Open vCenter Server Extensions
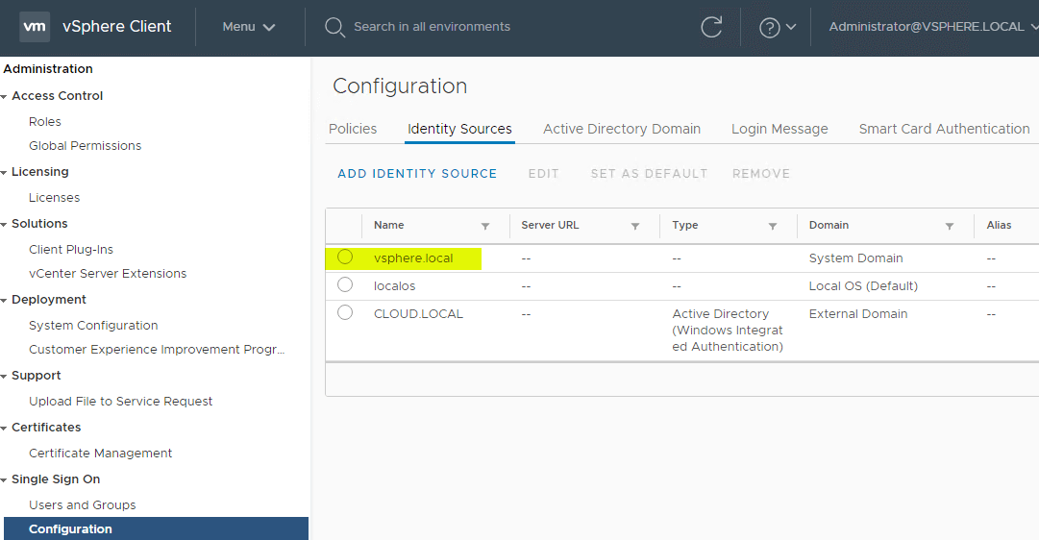 click(x=108, y=273)
